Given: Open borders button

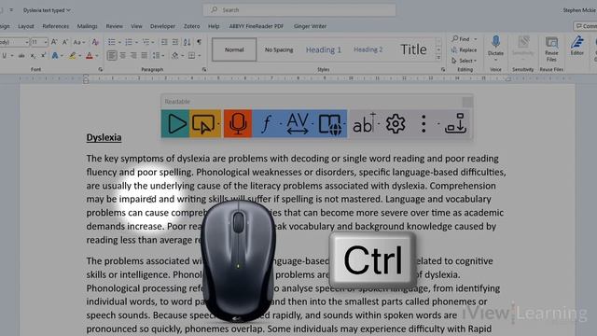Looking at the screenshot, I should (x=191, y=56).
